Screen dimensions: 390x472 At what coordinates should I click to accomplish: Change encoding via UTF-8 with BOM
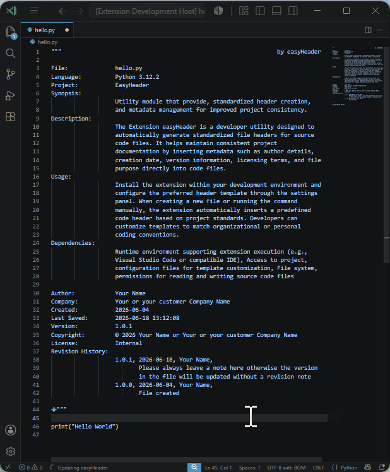pos(287,468)
